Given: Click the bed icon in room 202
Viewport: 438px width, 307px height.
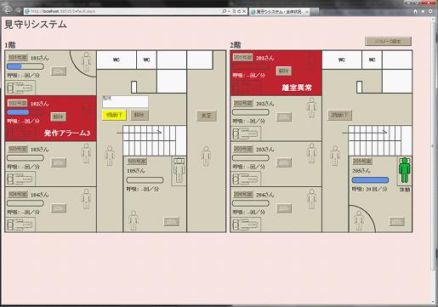Looking at the screenshot, I should point(246,134).
